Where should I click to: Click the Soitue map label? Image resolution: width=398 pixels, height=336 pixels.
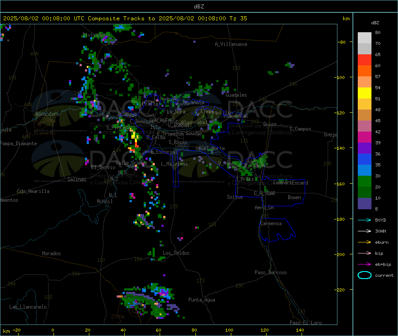(235, 197)
